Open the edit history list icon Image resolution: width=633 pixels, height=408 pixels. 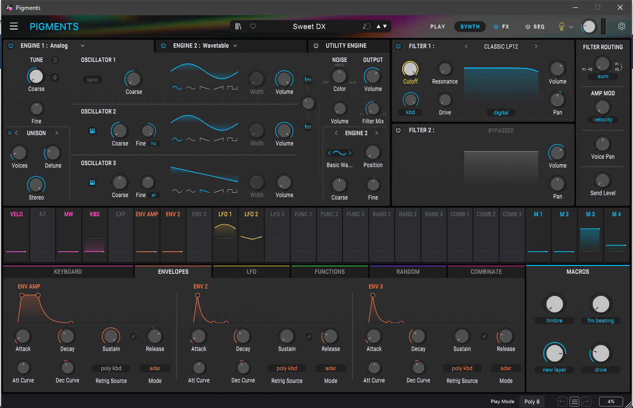point(574,402)
